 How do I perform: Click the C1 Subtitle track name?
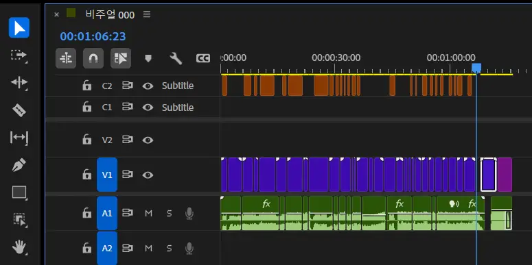click(177, 108)
